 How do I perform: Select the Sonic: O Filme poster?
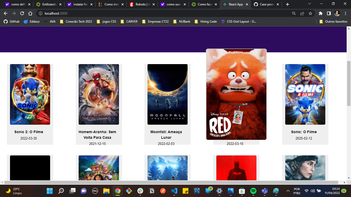pyautogui.click(x=305, y=94)
